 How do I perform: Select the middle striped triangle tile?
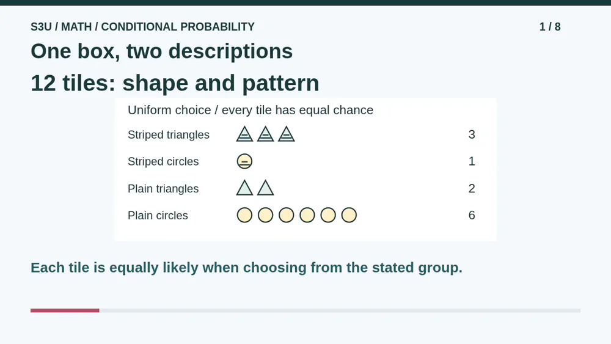265,134
